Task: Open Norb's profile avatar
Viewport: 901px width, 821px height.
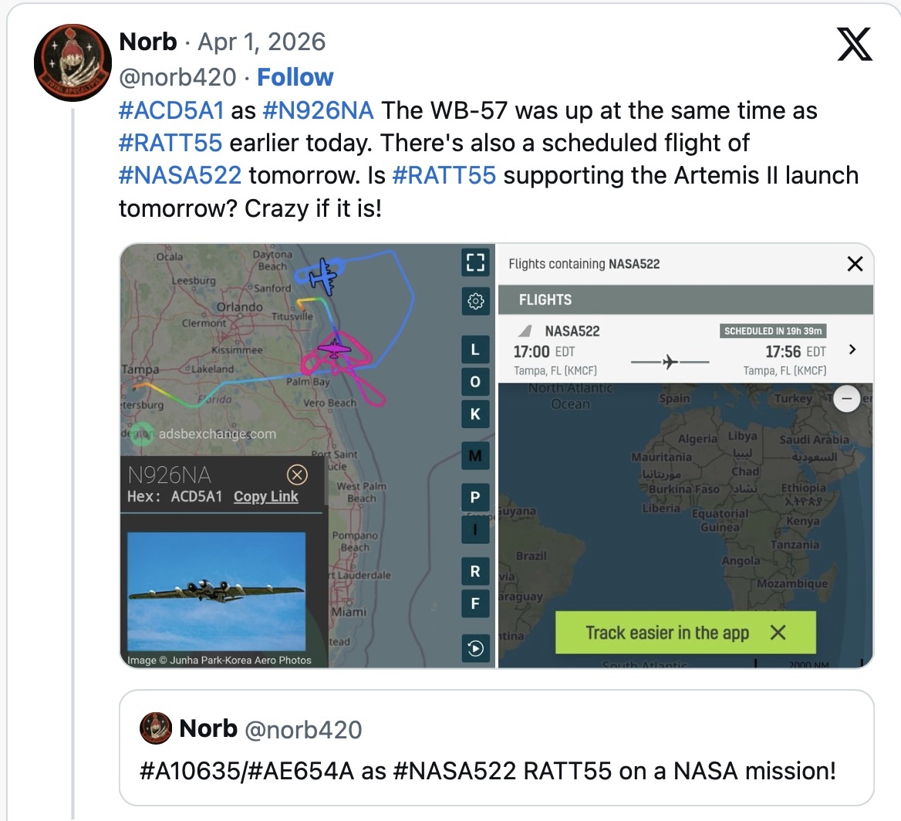Action: pyautogui.click(x=73, y=63)
